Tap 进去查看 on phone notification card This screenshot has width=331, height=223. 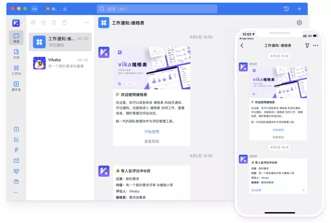click(256, 190)
